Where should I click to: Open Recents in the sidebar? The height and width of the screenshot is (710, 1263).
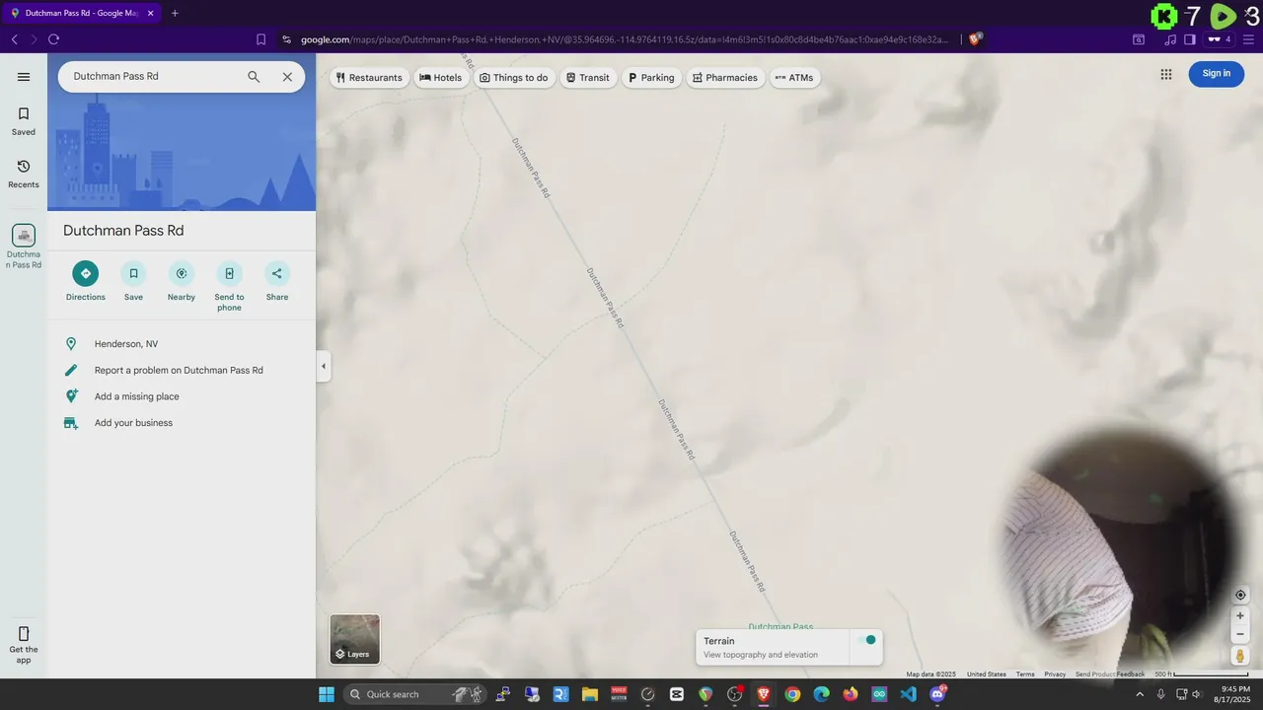point(24,174)
